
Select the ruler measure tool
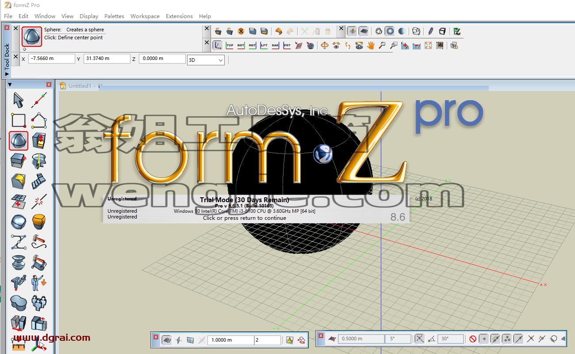18,344
